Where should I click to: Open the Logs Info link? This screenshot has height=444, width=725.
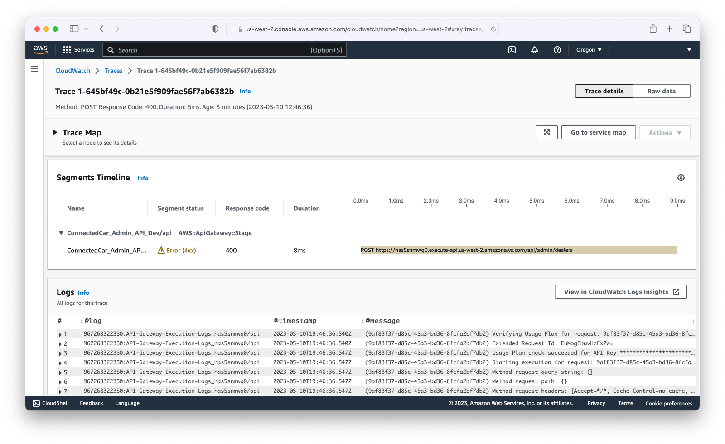[x=83, y=293]
